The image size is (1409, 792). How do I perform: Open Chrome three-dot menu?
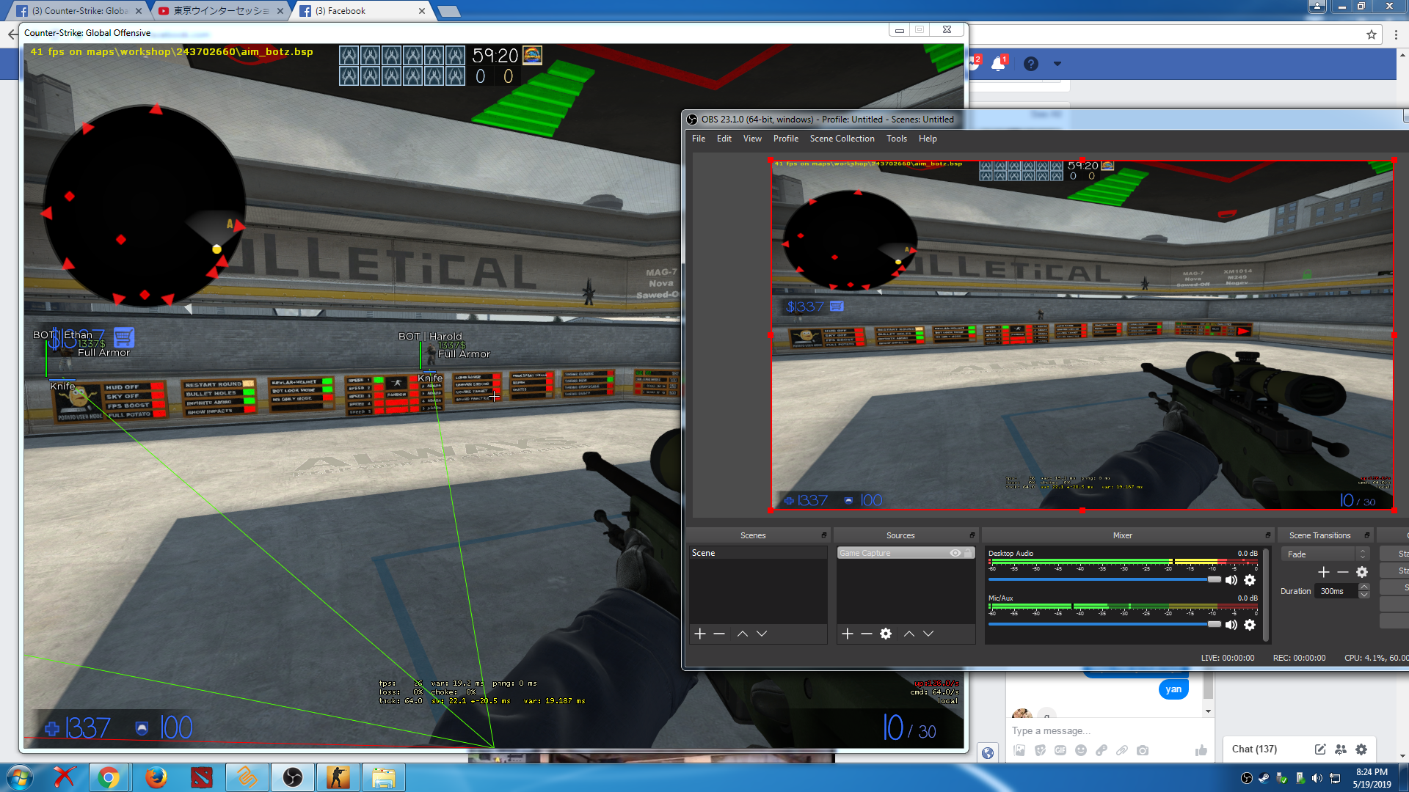pos(1397,34)
